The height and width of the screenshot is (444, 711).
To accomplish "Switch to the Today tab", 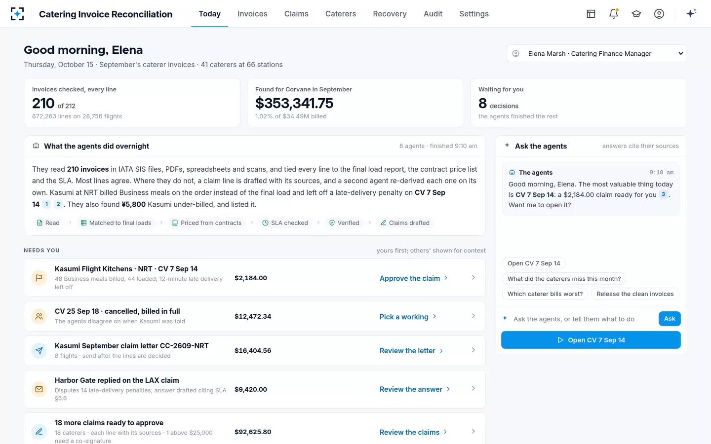I will (x=209, y=14).
